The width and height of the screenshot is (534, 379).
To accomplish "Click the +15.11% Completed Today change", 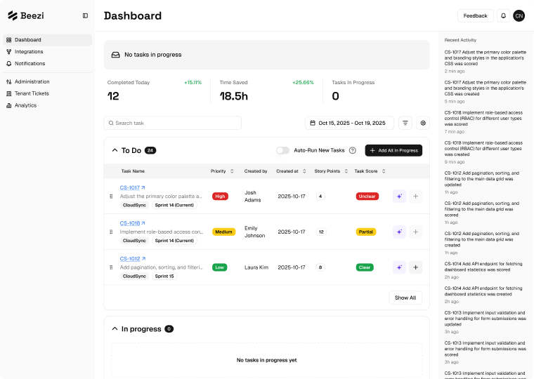I will click(x=193, y=83).
